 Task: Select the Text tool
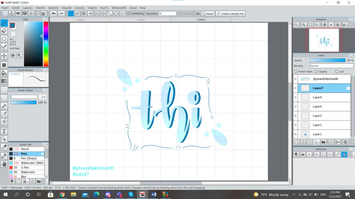click(x=4, y=131)
